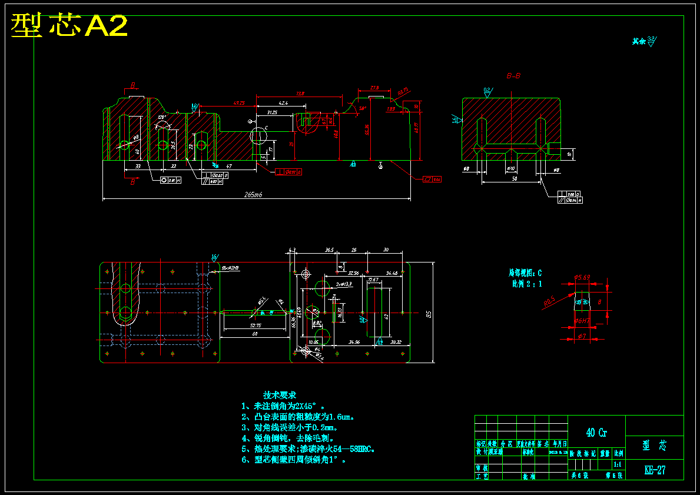Screen dimensions: 700x495
Task: Select the "其余" surface roughness note
Action: point(639,42)
